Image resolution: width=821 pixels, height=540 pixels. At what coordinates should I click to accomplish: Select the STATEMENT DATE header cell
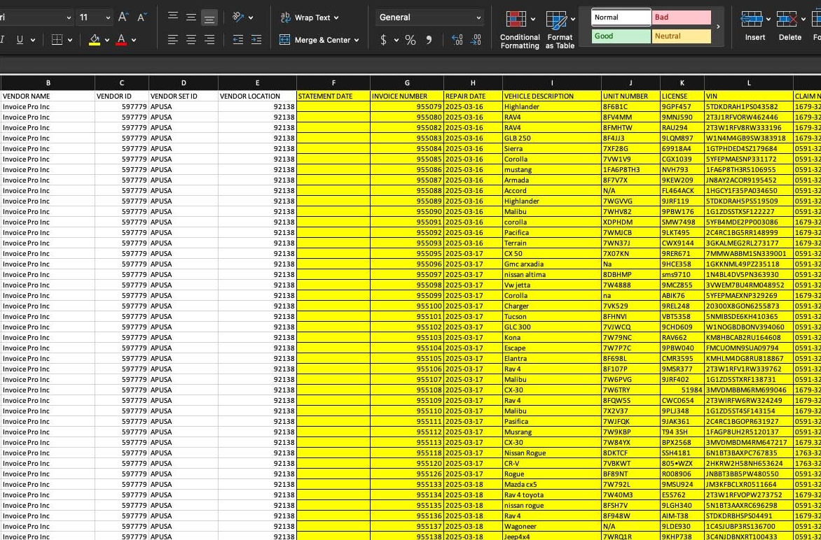click(333, 97)
